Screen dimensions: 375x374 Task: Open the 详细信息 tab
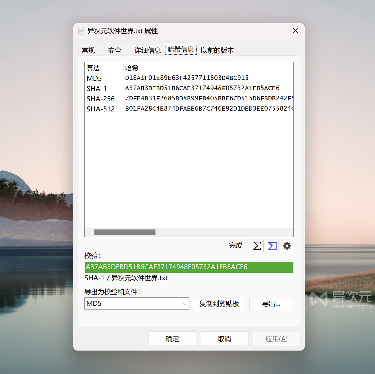(147, 50)
